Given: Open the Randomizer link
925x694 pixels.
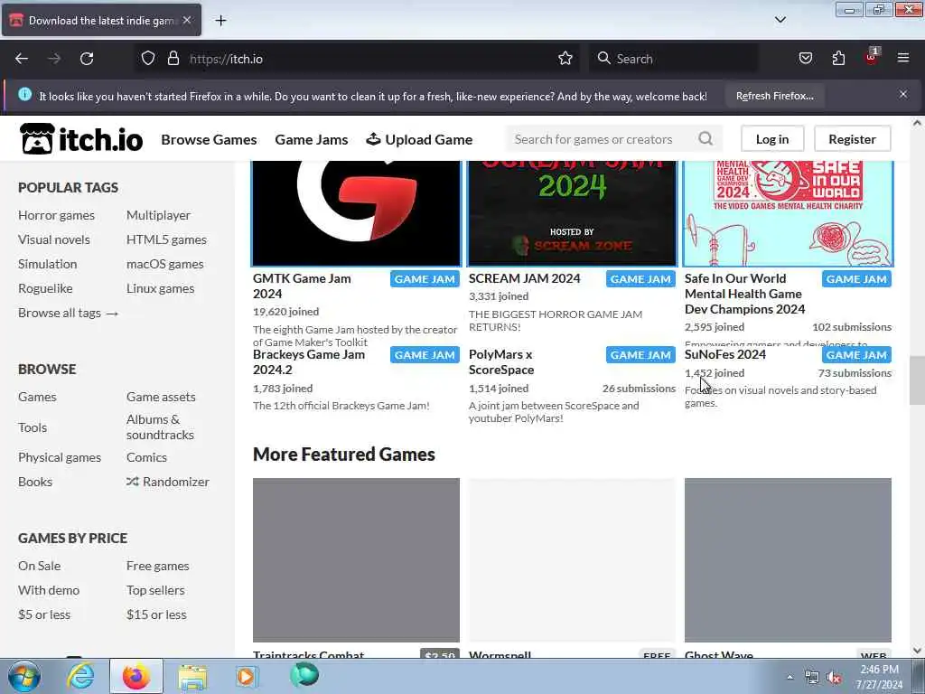Looking at the screenshot, I should click(x=168, y=482).
